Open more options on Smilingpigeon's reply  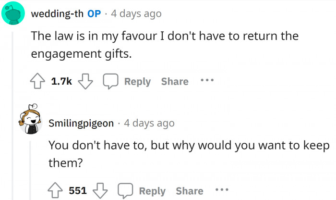click(x=222, y=189)
